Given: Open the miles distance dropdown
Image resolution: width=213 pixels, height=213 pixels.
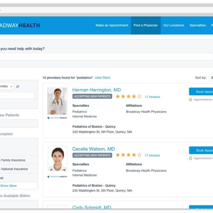Looking at the screenshot, I should [x=6, y=87].
